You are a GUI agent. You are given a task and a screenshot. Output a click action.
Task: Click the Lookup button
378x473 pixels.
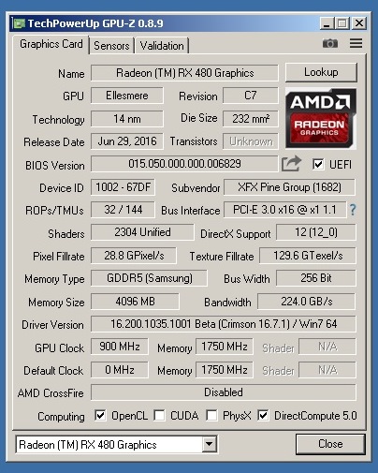pyautogui.click(x=321, y=72)
